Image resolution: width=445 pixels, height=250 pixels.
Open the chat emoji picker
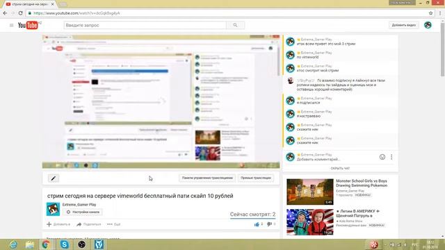[382, 157]
